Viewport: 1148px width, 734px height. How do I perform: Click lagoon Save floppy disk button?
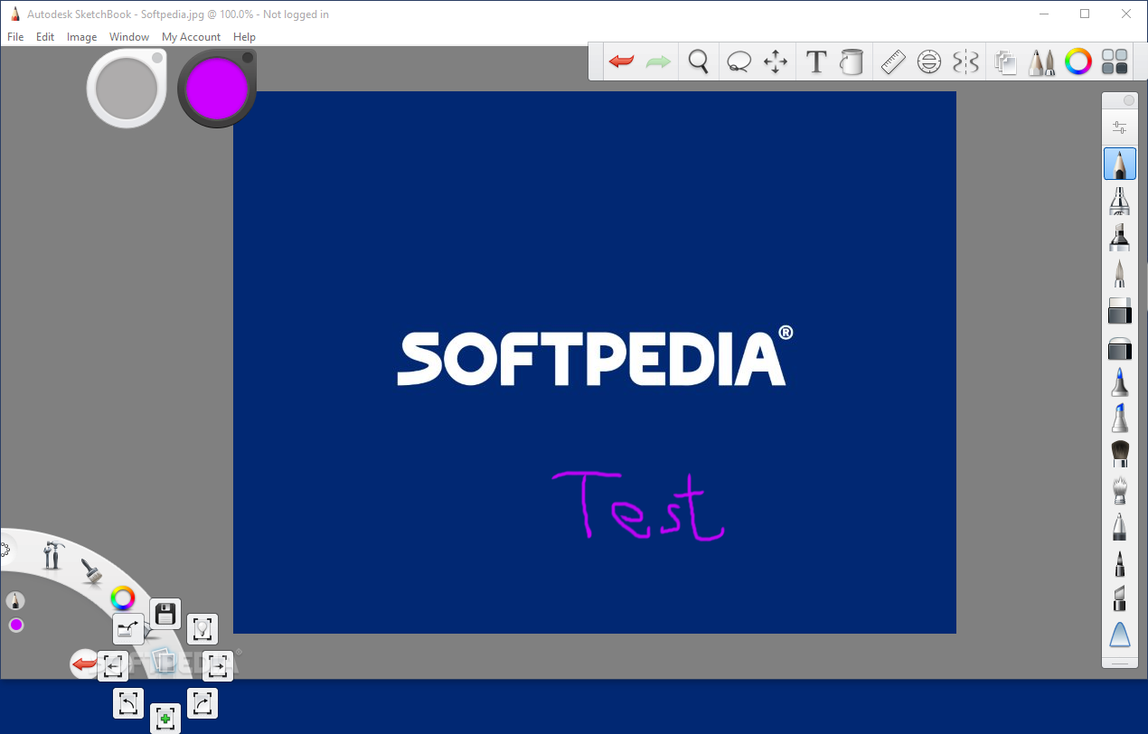165,615
